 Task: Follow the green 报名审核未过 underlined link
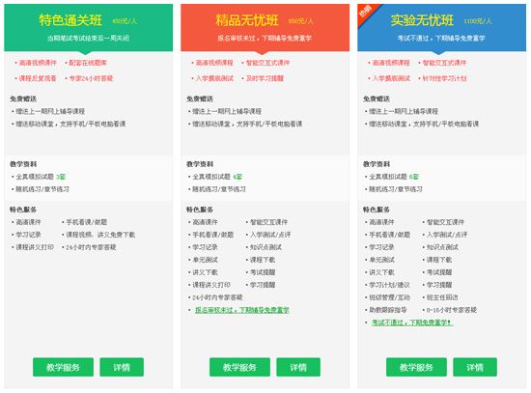242,310
